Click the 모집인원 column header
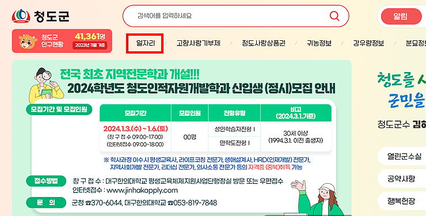 coord(189,113)
